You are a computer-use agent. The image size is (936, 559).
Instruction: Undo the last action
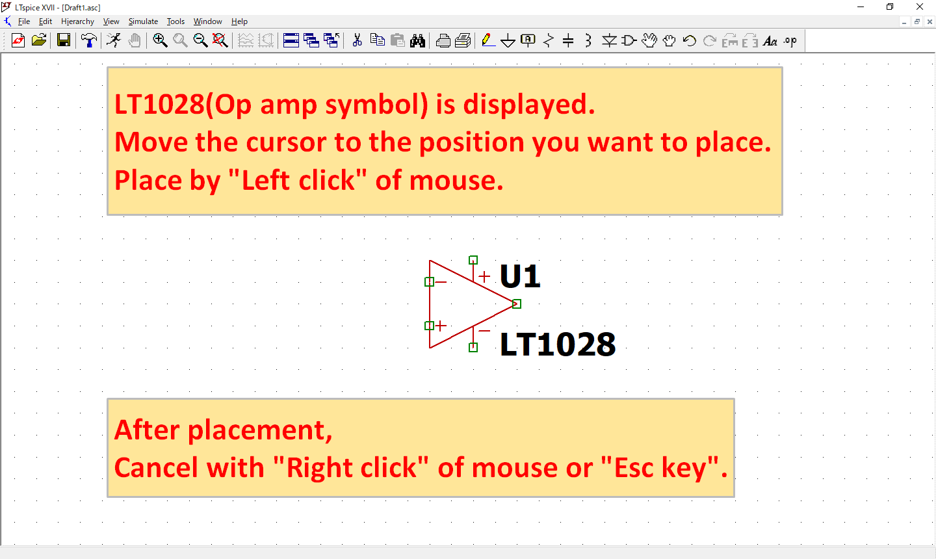[689, 40]
